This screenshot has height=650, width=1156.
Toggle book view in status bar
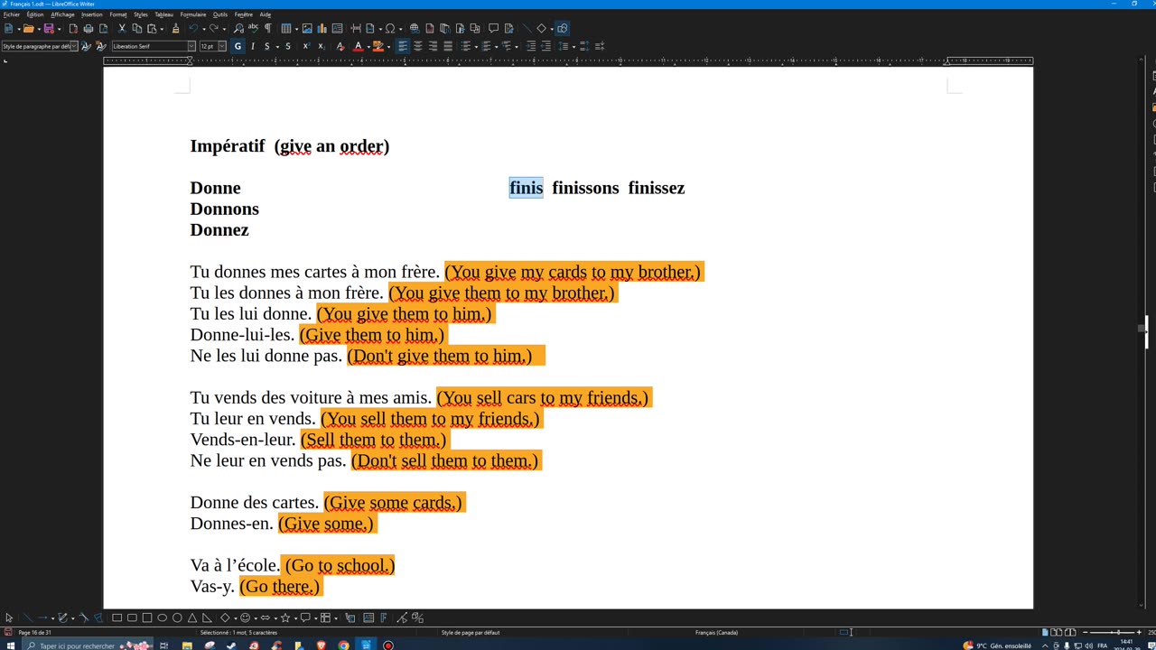pyautogui.click(x=1069, y=632)
